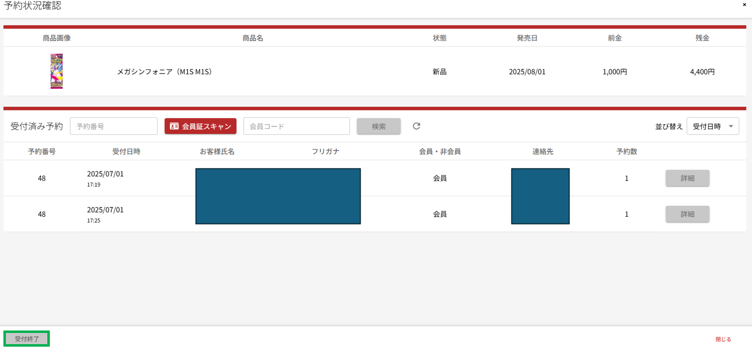Viewport: 752px width, 351px height.
Task: Click the フリガナ column header
Action: click(325, 151)
